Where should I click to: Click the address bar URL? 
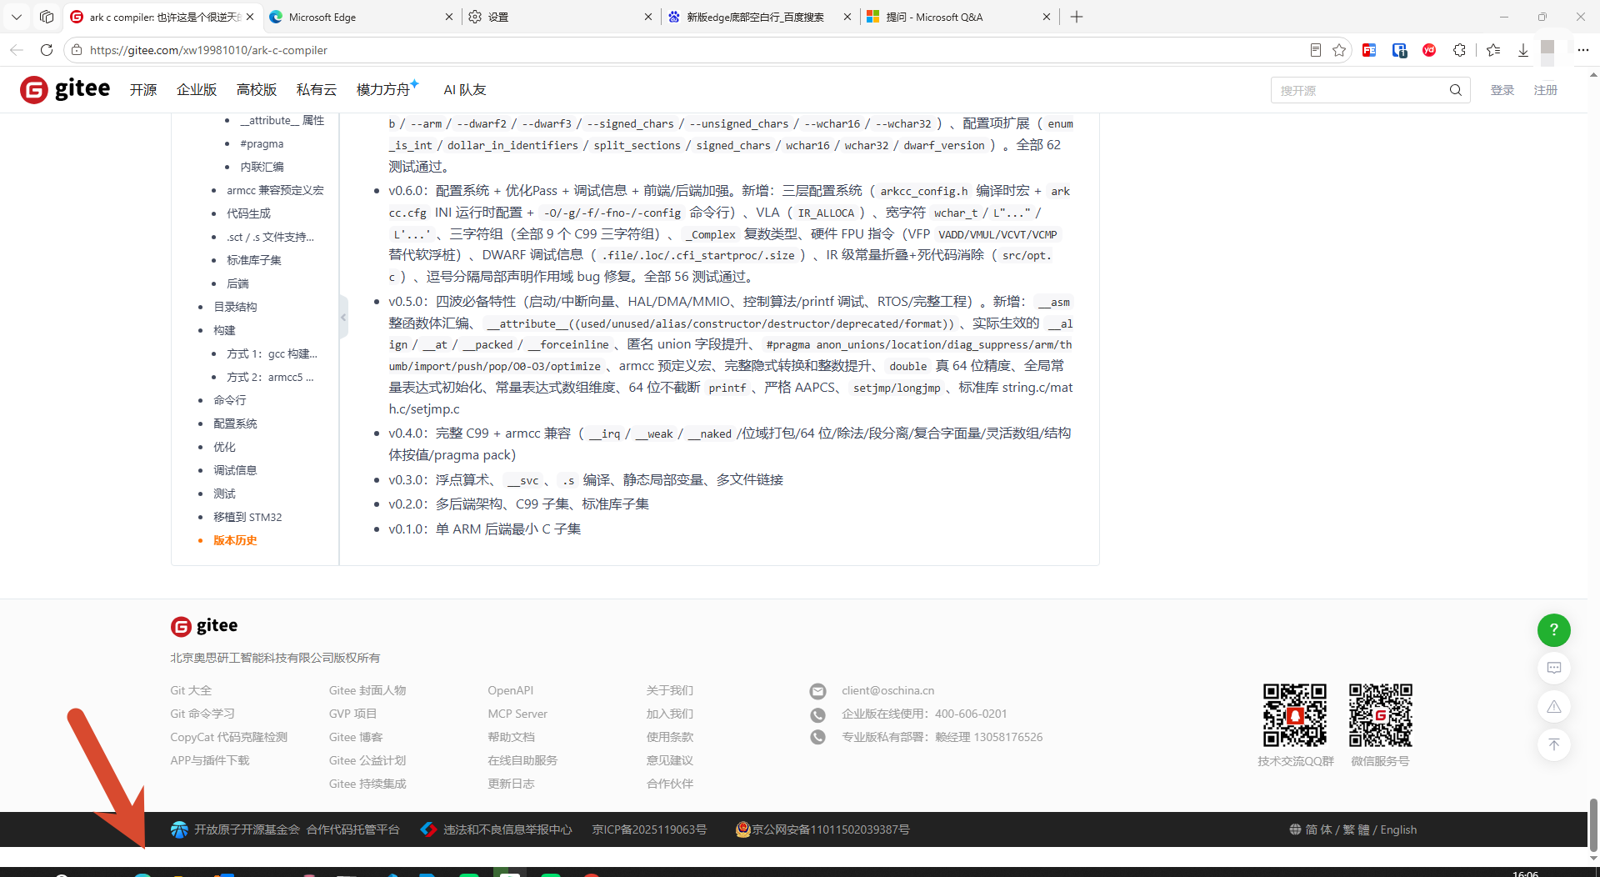[208, 50]
